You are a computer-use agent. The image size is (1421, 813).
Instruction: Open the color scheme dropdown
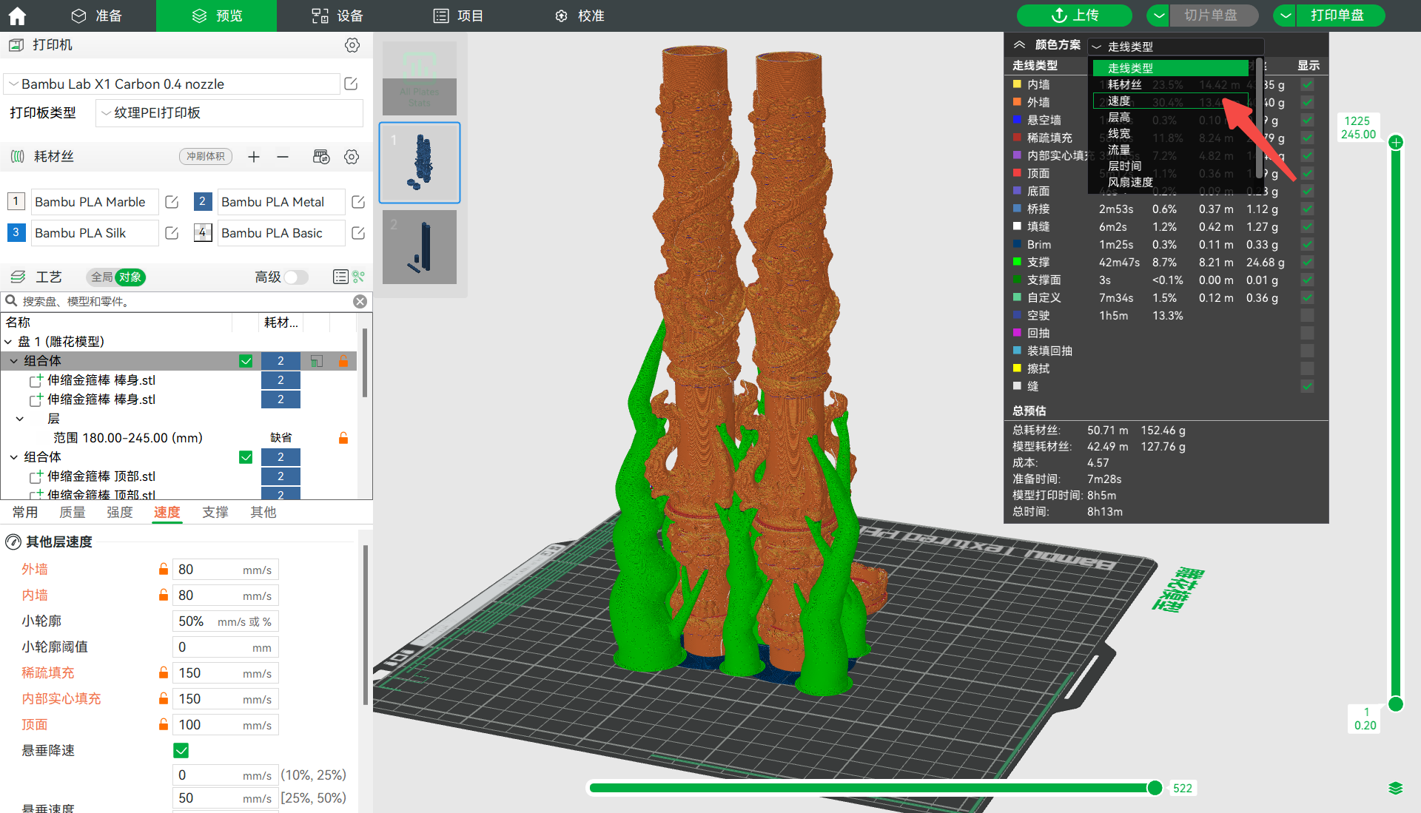coord(1175,47)
